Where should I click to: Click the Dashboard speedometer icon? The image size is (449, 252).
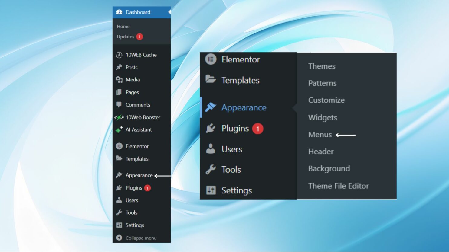tap(119, 12)
